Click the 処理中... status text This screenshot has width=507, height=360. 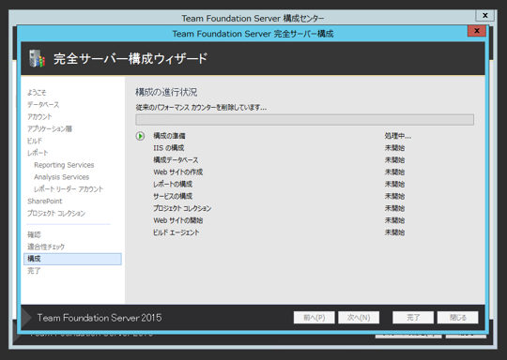(x=398, y=136)
